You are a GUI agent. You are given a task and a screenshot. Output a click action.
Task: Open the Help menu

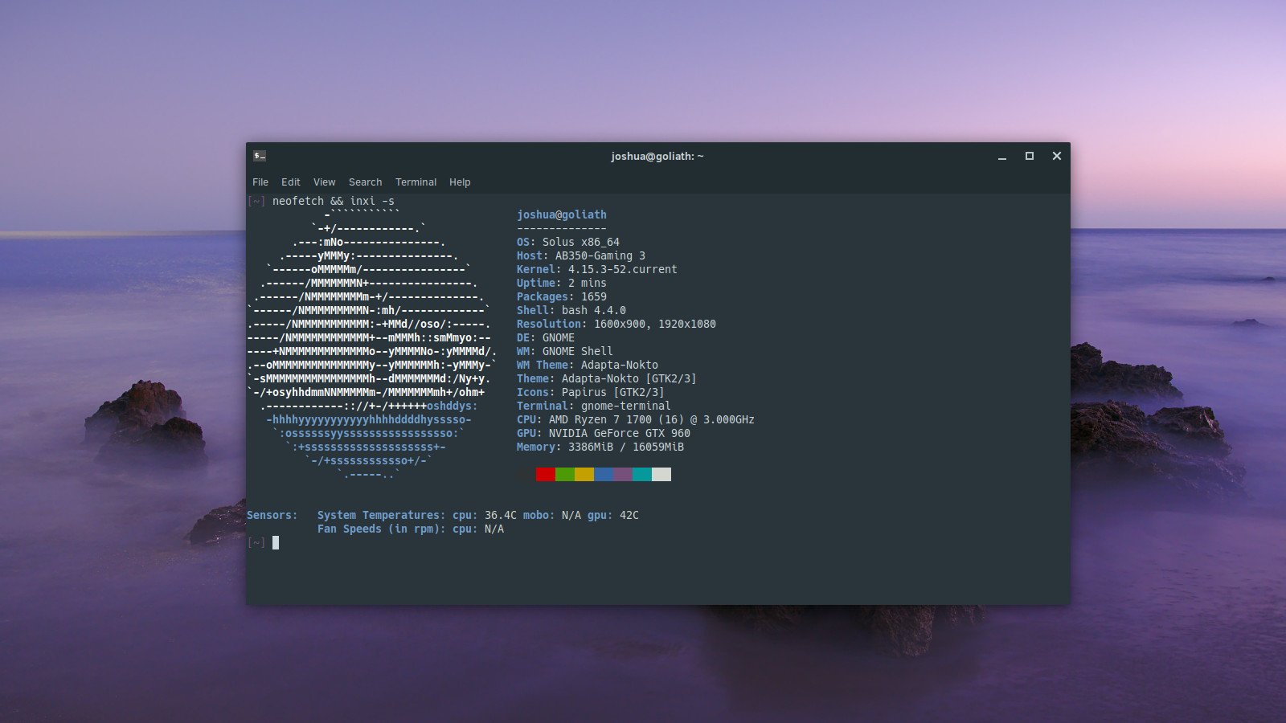(460, 182)
